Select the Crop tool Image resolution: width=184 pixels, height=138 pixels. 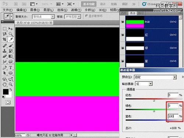pyautogui.click(x=5, y=39)
